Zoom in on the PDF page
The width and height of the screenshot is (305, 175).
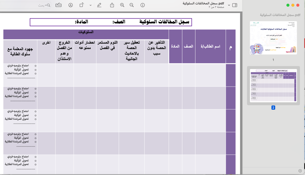click(x=122, y=5)
